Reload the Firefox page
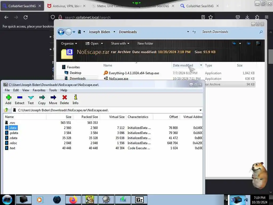The image size is (273, 205). click(x=26, y=17)
